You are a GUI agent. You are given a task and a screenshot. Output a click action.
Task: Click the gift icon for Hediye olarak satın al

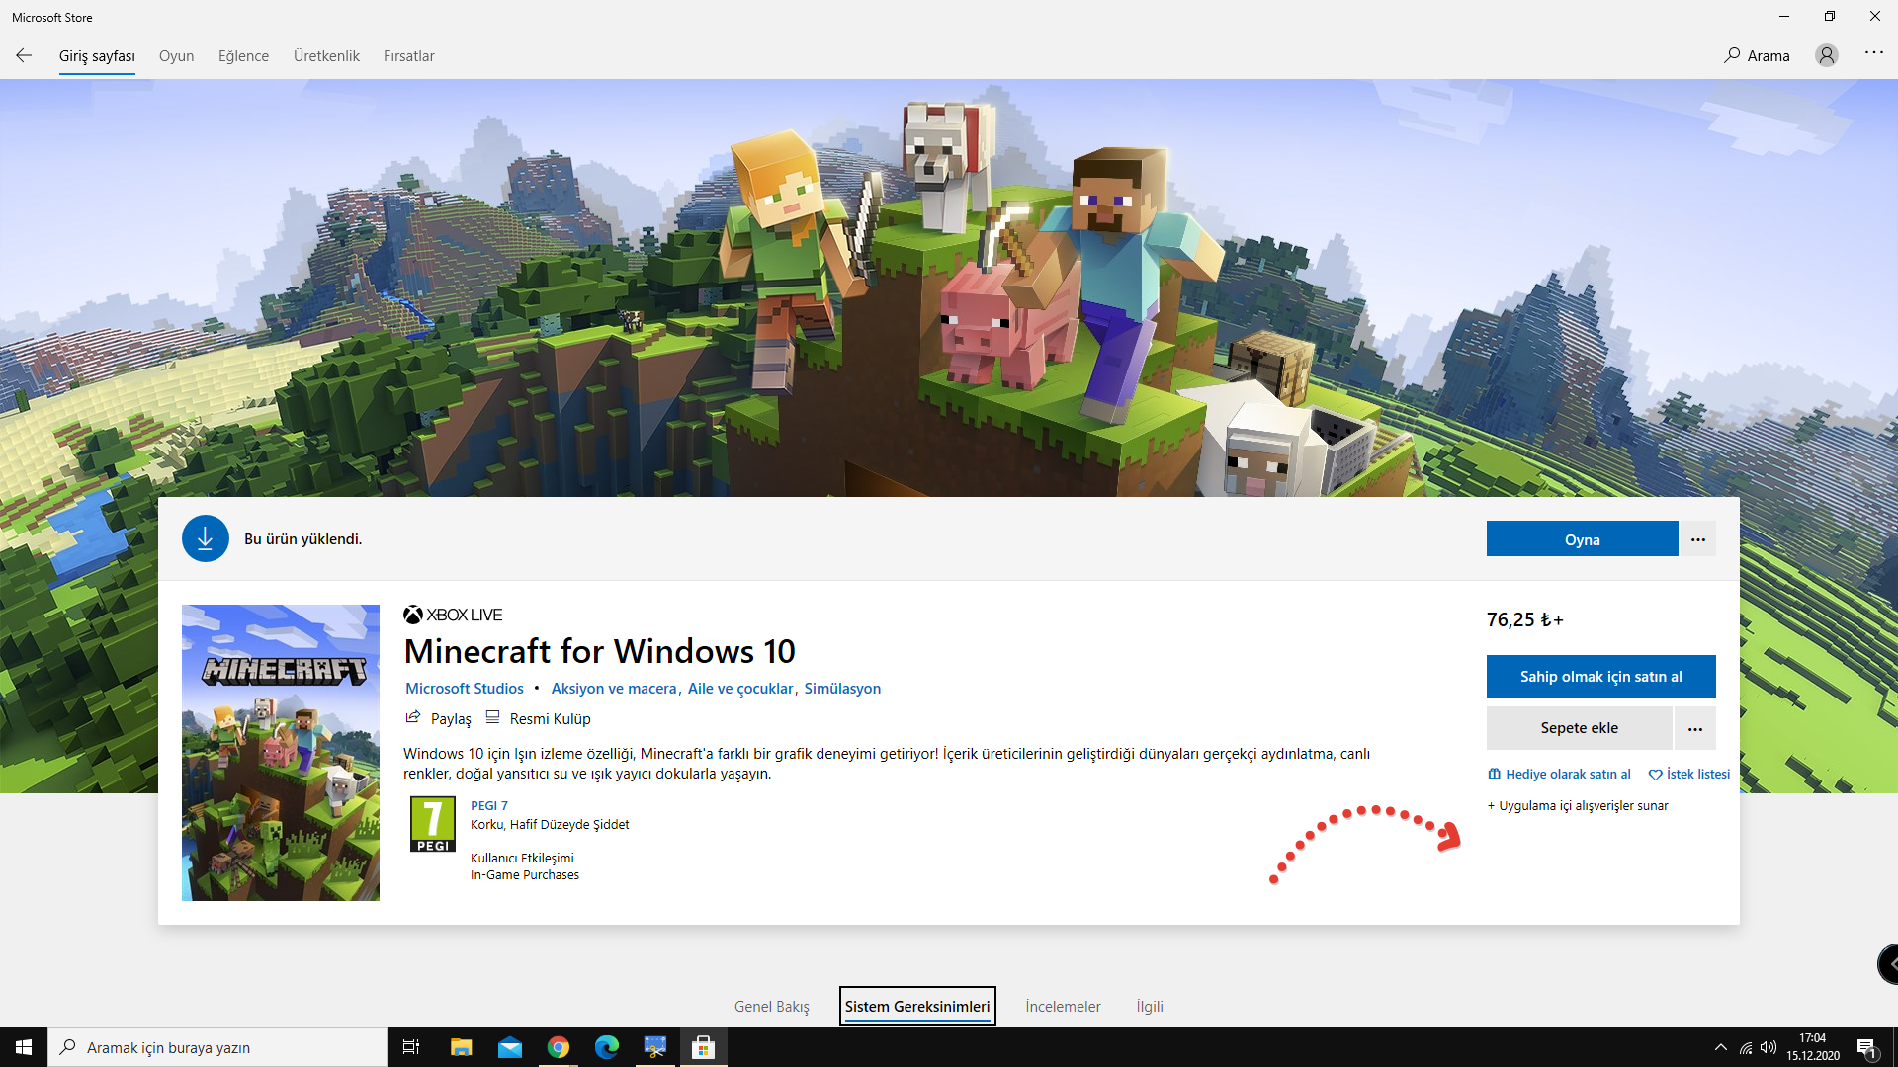coord(1494,774)
